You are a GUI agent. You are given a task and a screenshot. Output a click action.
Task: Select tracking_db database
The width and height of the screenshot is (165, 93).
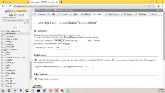tap(11, 83)
